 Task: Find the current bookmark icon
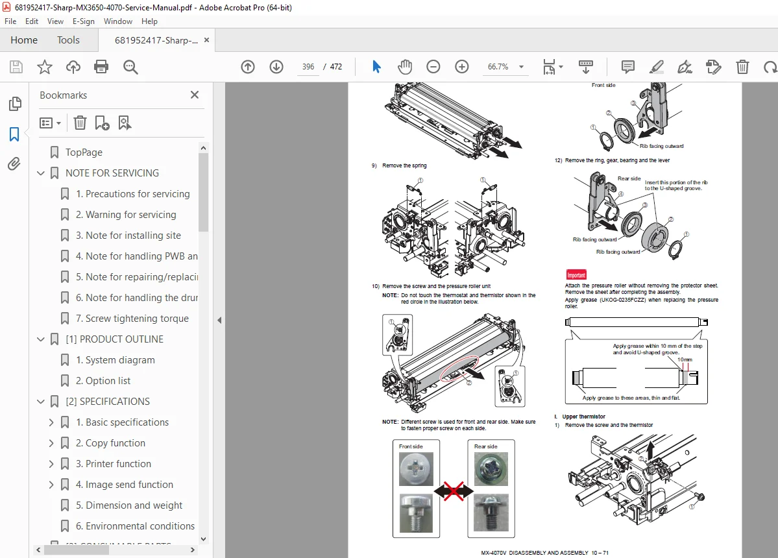pyautogui.click(x=125, y=123)
